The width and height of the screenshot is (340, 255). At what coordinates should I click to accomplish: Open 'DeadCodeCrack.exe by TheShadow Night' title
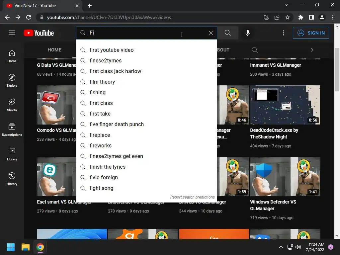[274, 133]
